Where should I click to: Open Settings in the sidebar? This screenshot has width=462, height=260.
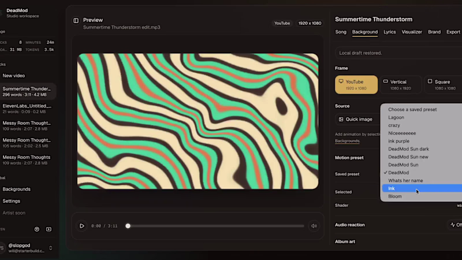point(11,201)
